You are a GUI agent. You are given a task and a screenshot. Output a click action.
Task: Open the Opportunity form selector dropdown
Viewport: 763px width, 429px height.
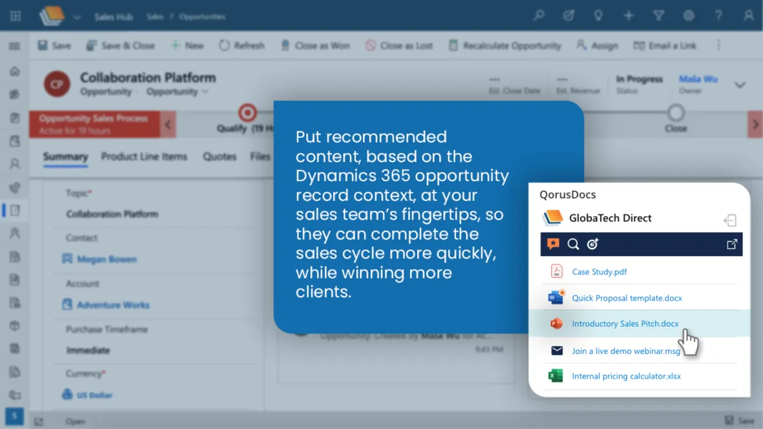coord(177,92)
